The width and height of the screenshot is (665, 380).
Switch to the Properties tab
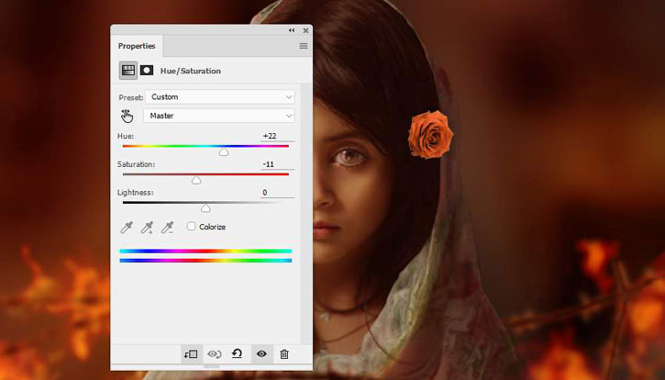(137, 46)
